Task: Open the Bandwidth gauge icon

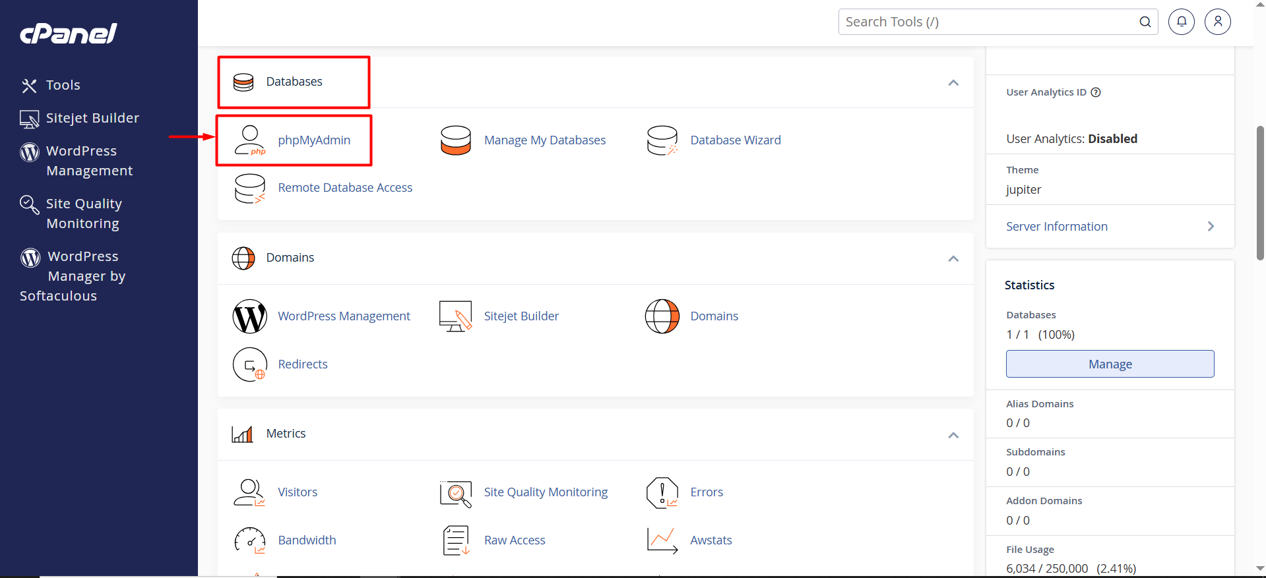Action: 250,540
